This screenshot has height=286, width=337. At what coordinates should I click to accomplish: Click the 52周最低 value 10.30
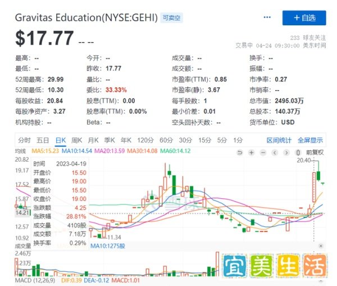56,90
